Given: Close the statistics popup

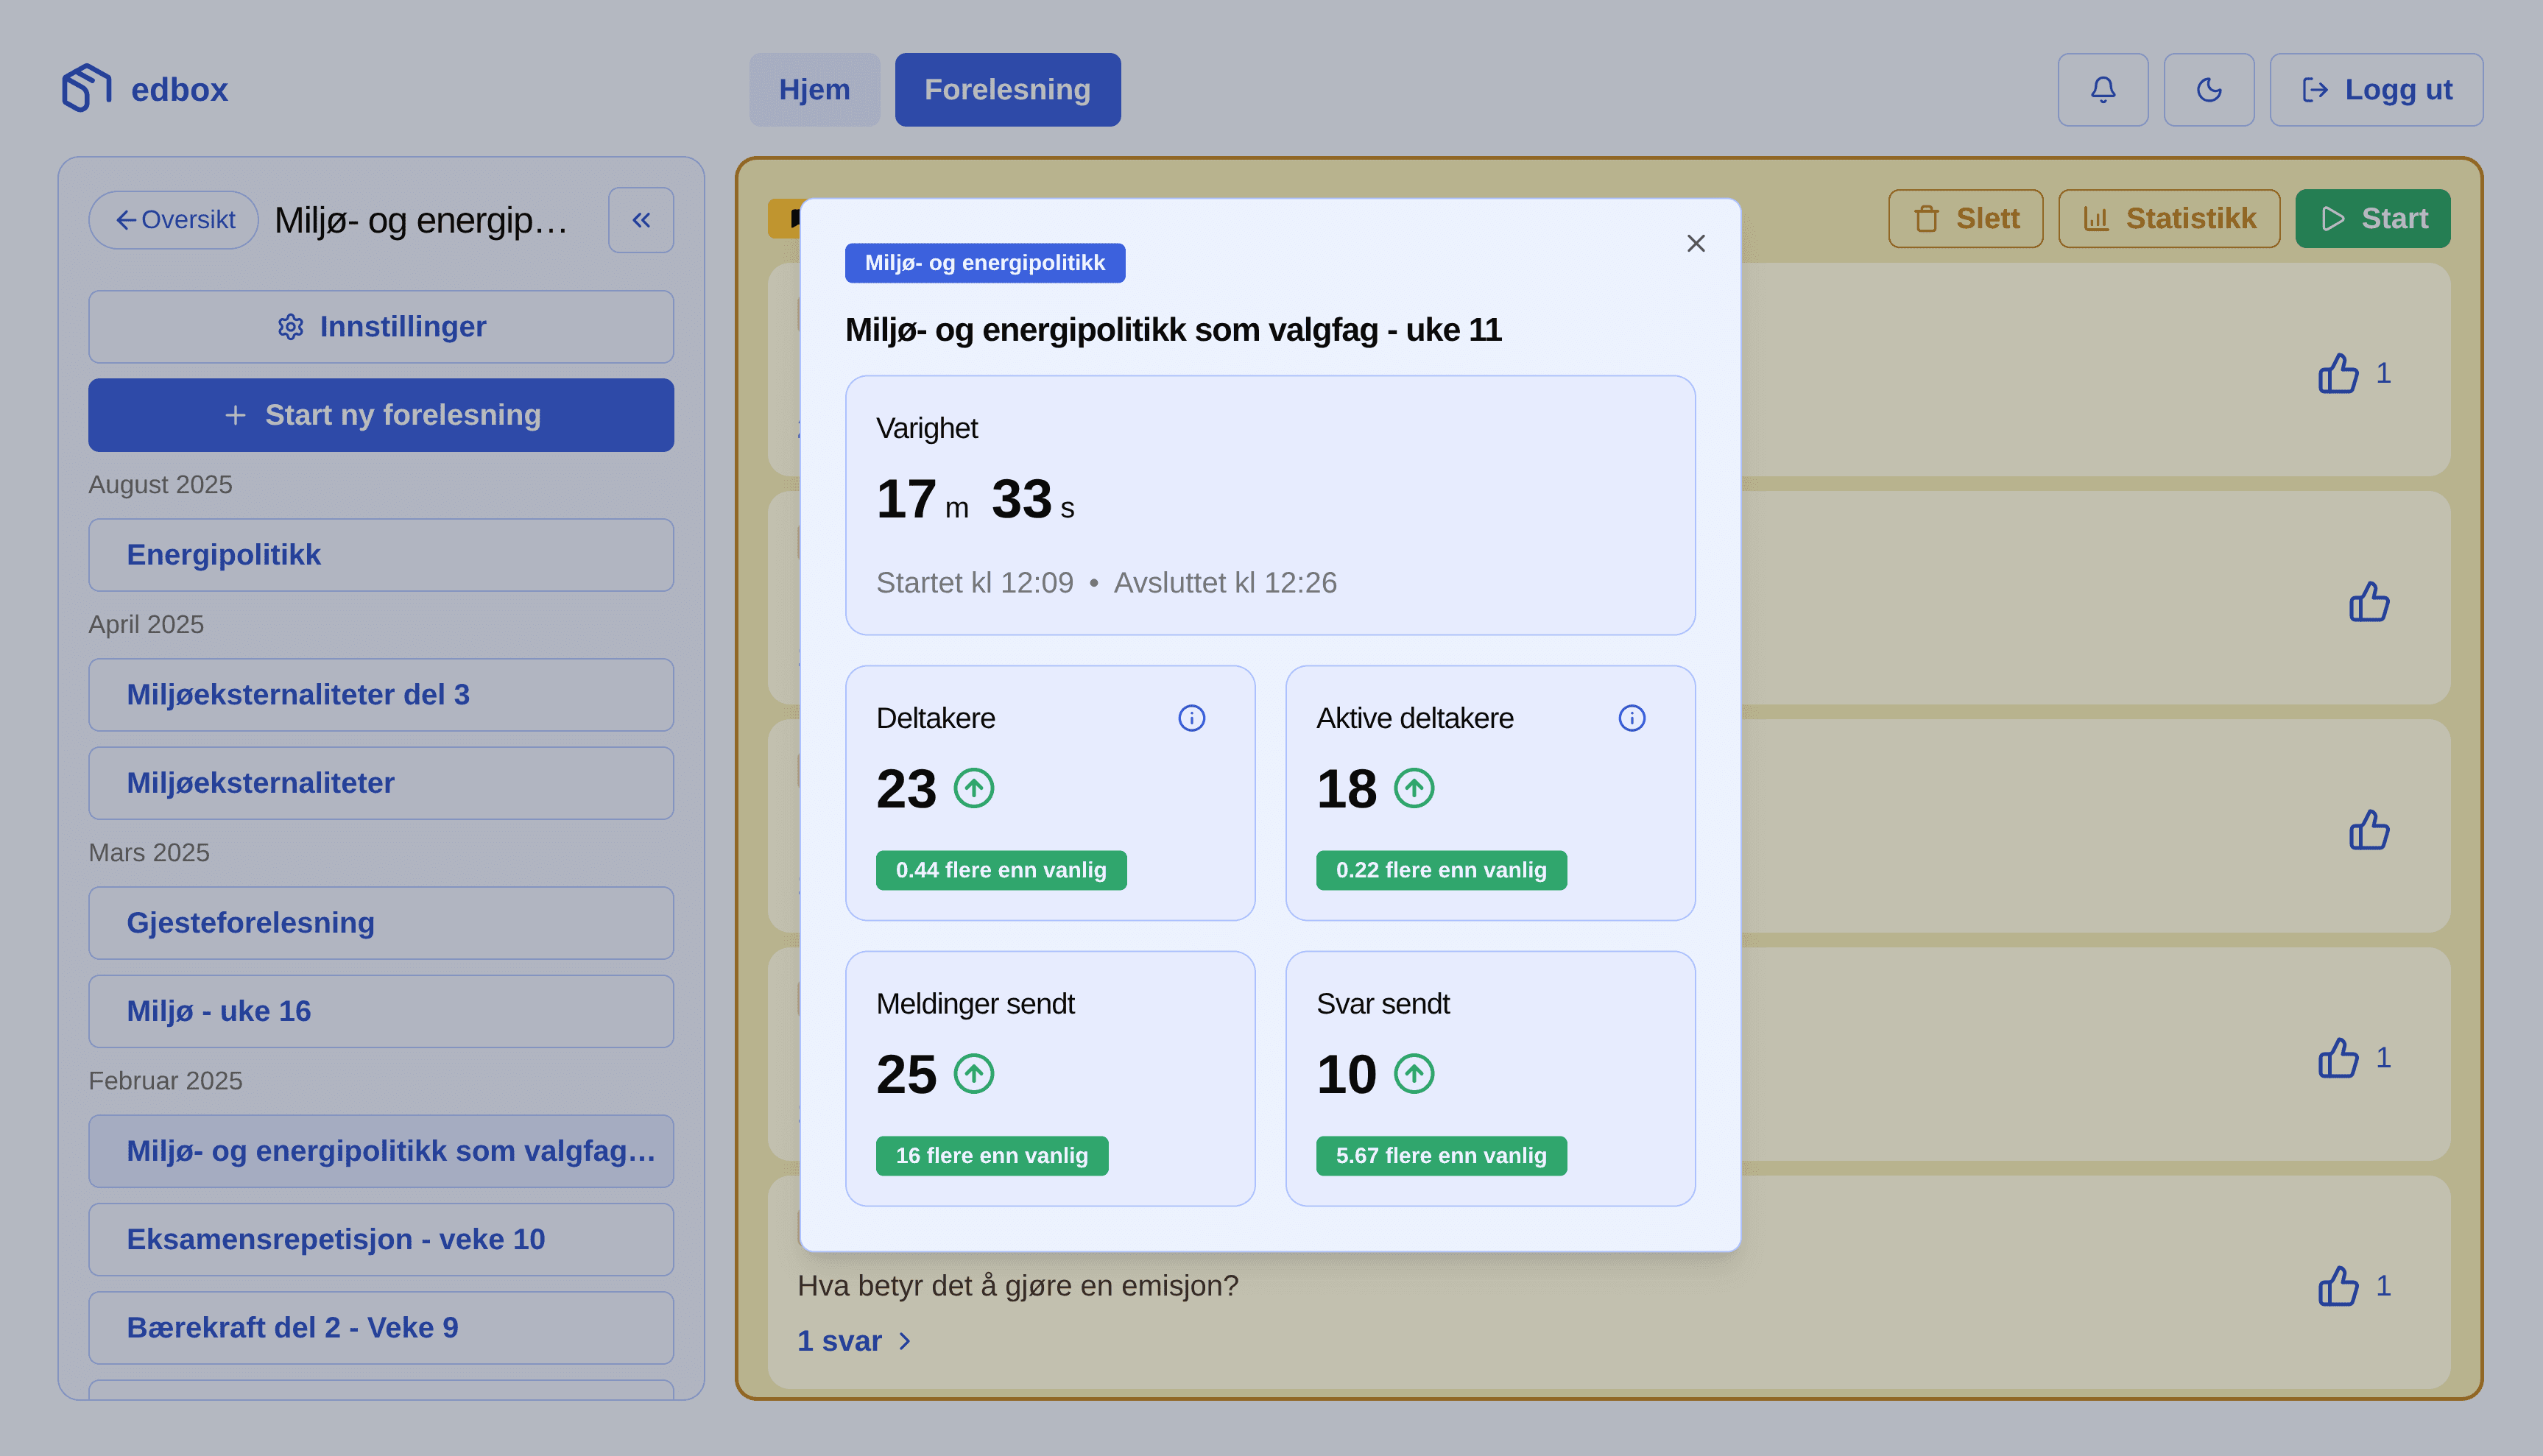Looking at the screenshot, I should (x=1695, y=243).
